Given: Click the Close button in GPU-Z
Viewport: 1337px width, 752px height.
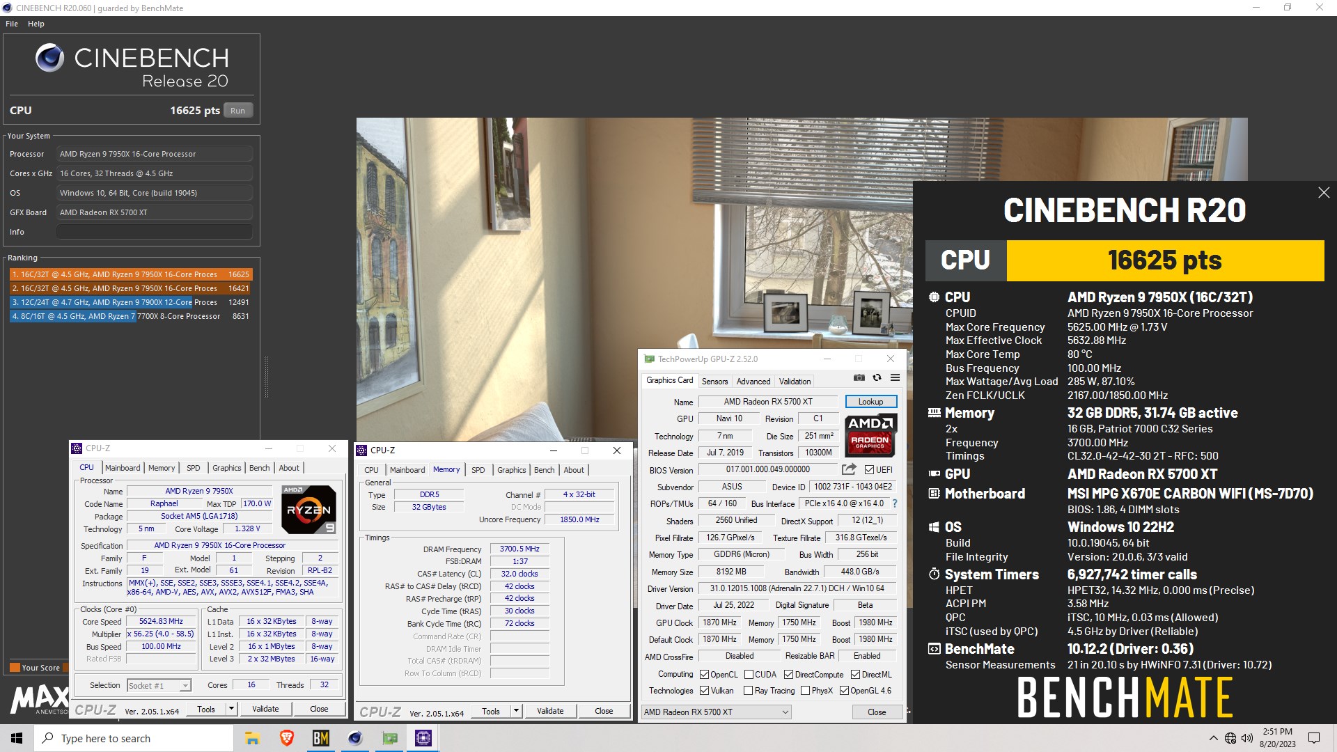Looking at the screenshot, I should (x=877, y=712).
